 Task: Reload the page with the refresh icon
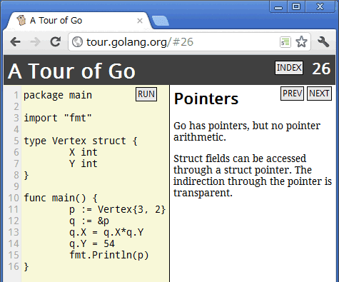tap(56, 41)
